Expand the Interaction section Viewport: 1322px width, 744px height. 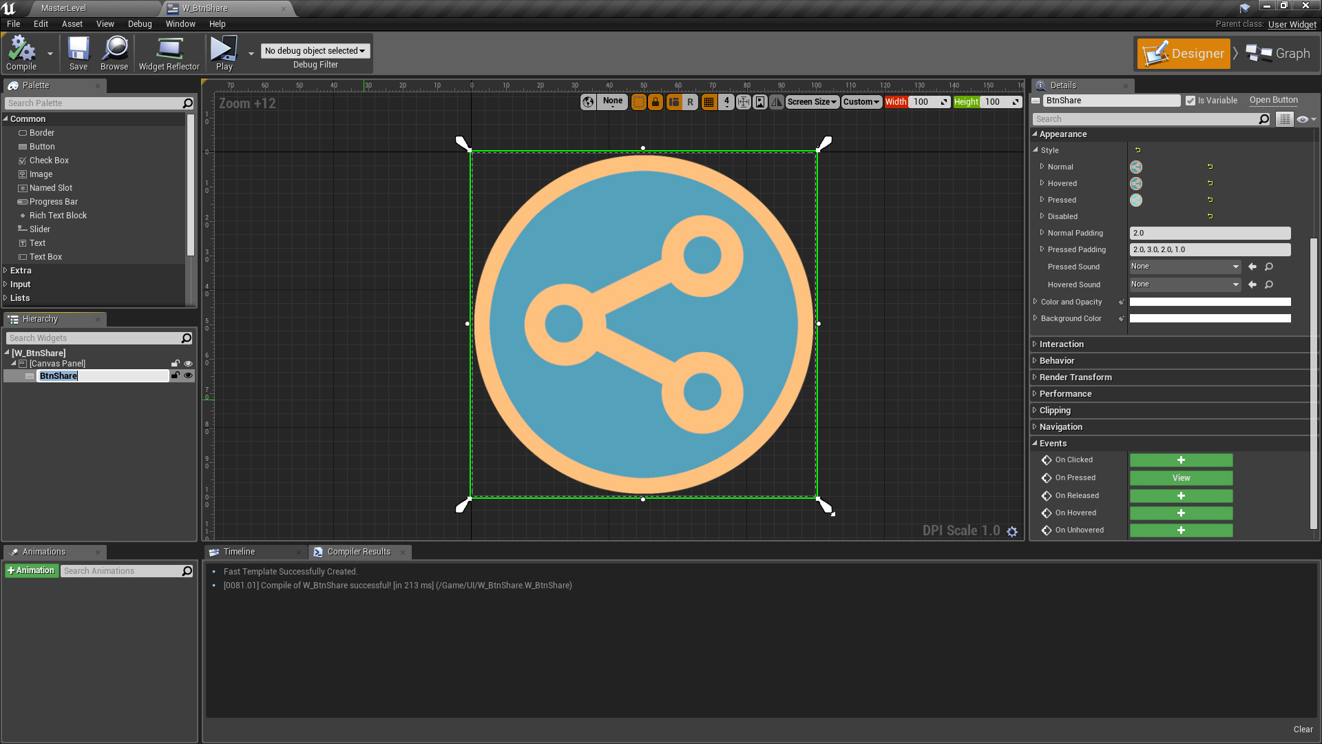click(1061, 344)
